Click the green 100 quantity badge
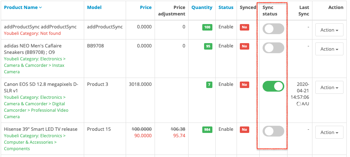Screen dimensions: 350x157 pos(207,27)
